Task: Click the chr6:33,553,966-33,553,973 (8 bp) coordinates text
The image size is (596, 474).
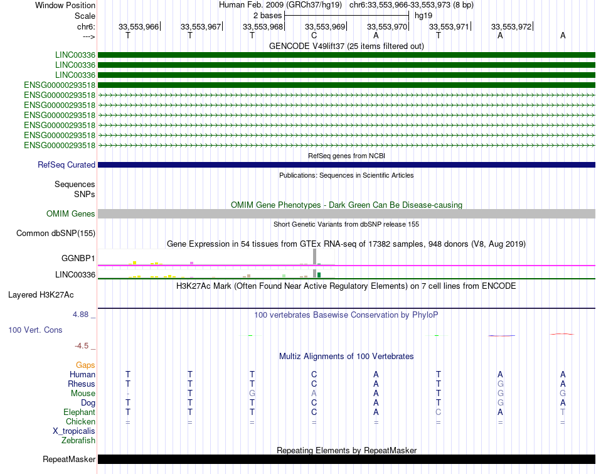Action: 412,5
